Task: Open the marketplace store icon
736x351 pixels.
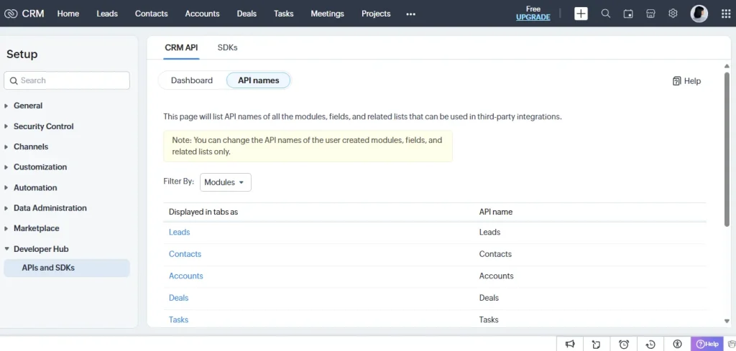Action: pos(650,14)
